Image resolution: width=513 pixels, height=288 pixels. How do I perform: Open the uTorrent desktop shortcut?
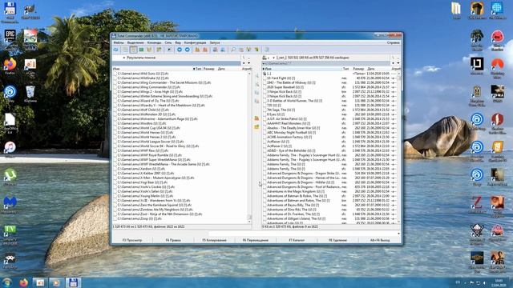10,177
